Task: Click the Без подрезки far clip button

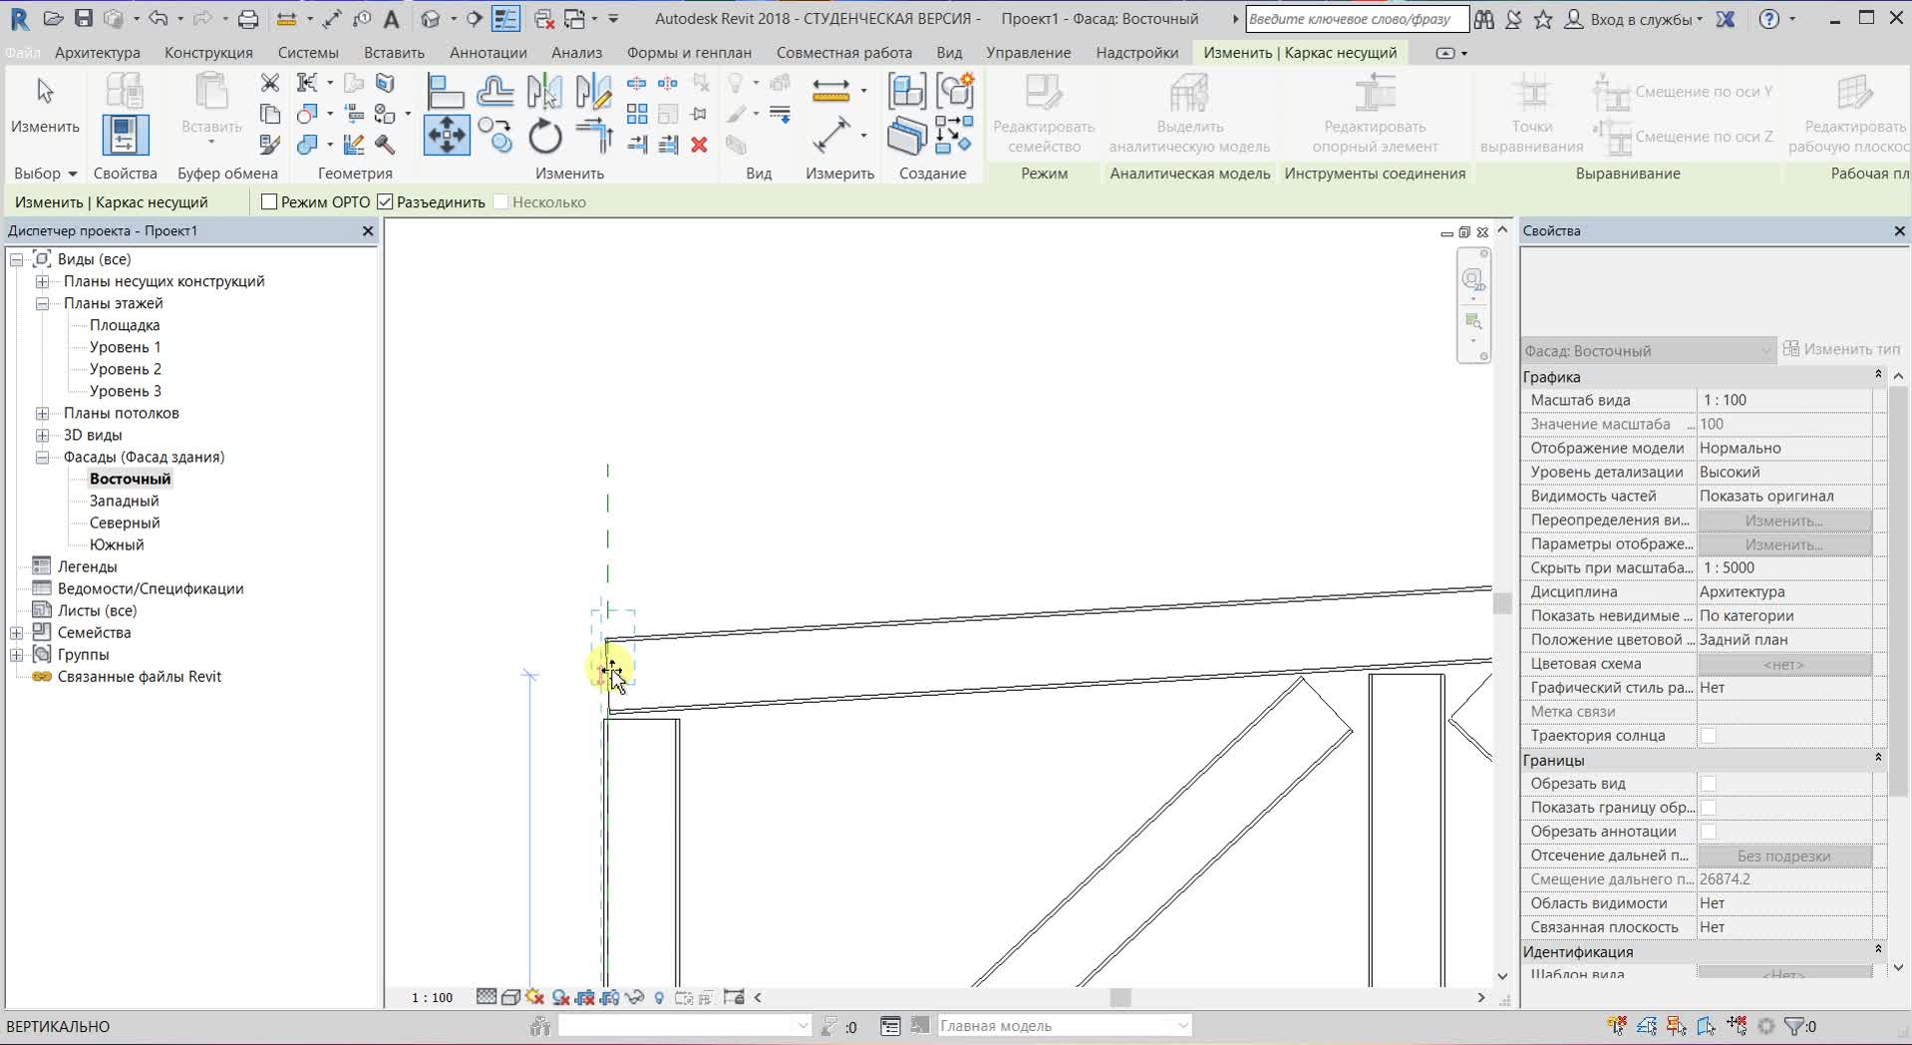Action: [x=1784, y=856]
